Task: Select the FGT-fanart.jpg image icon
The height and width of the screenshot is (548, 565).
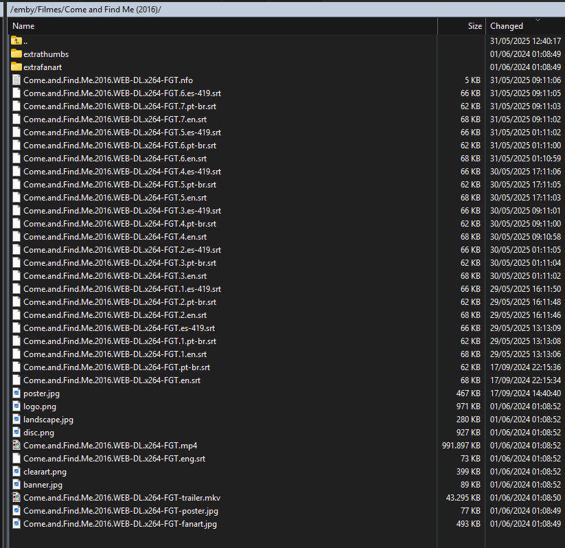Action: click(x=16, y=523)
